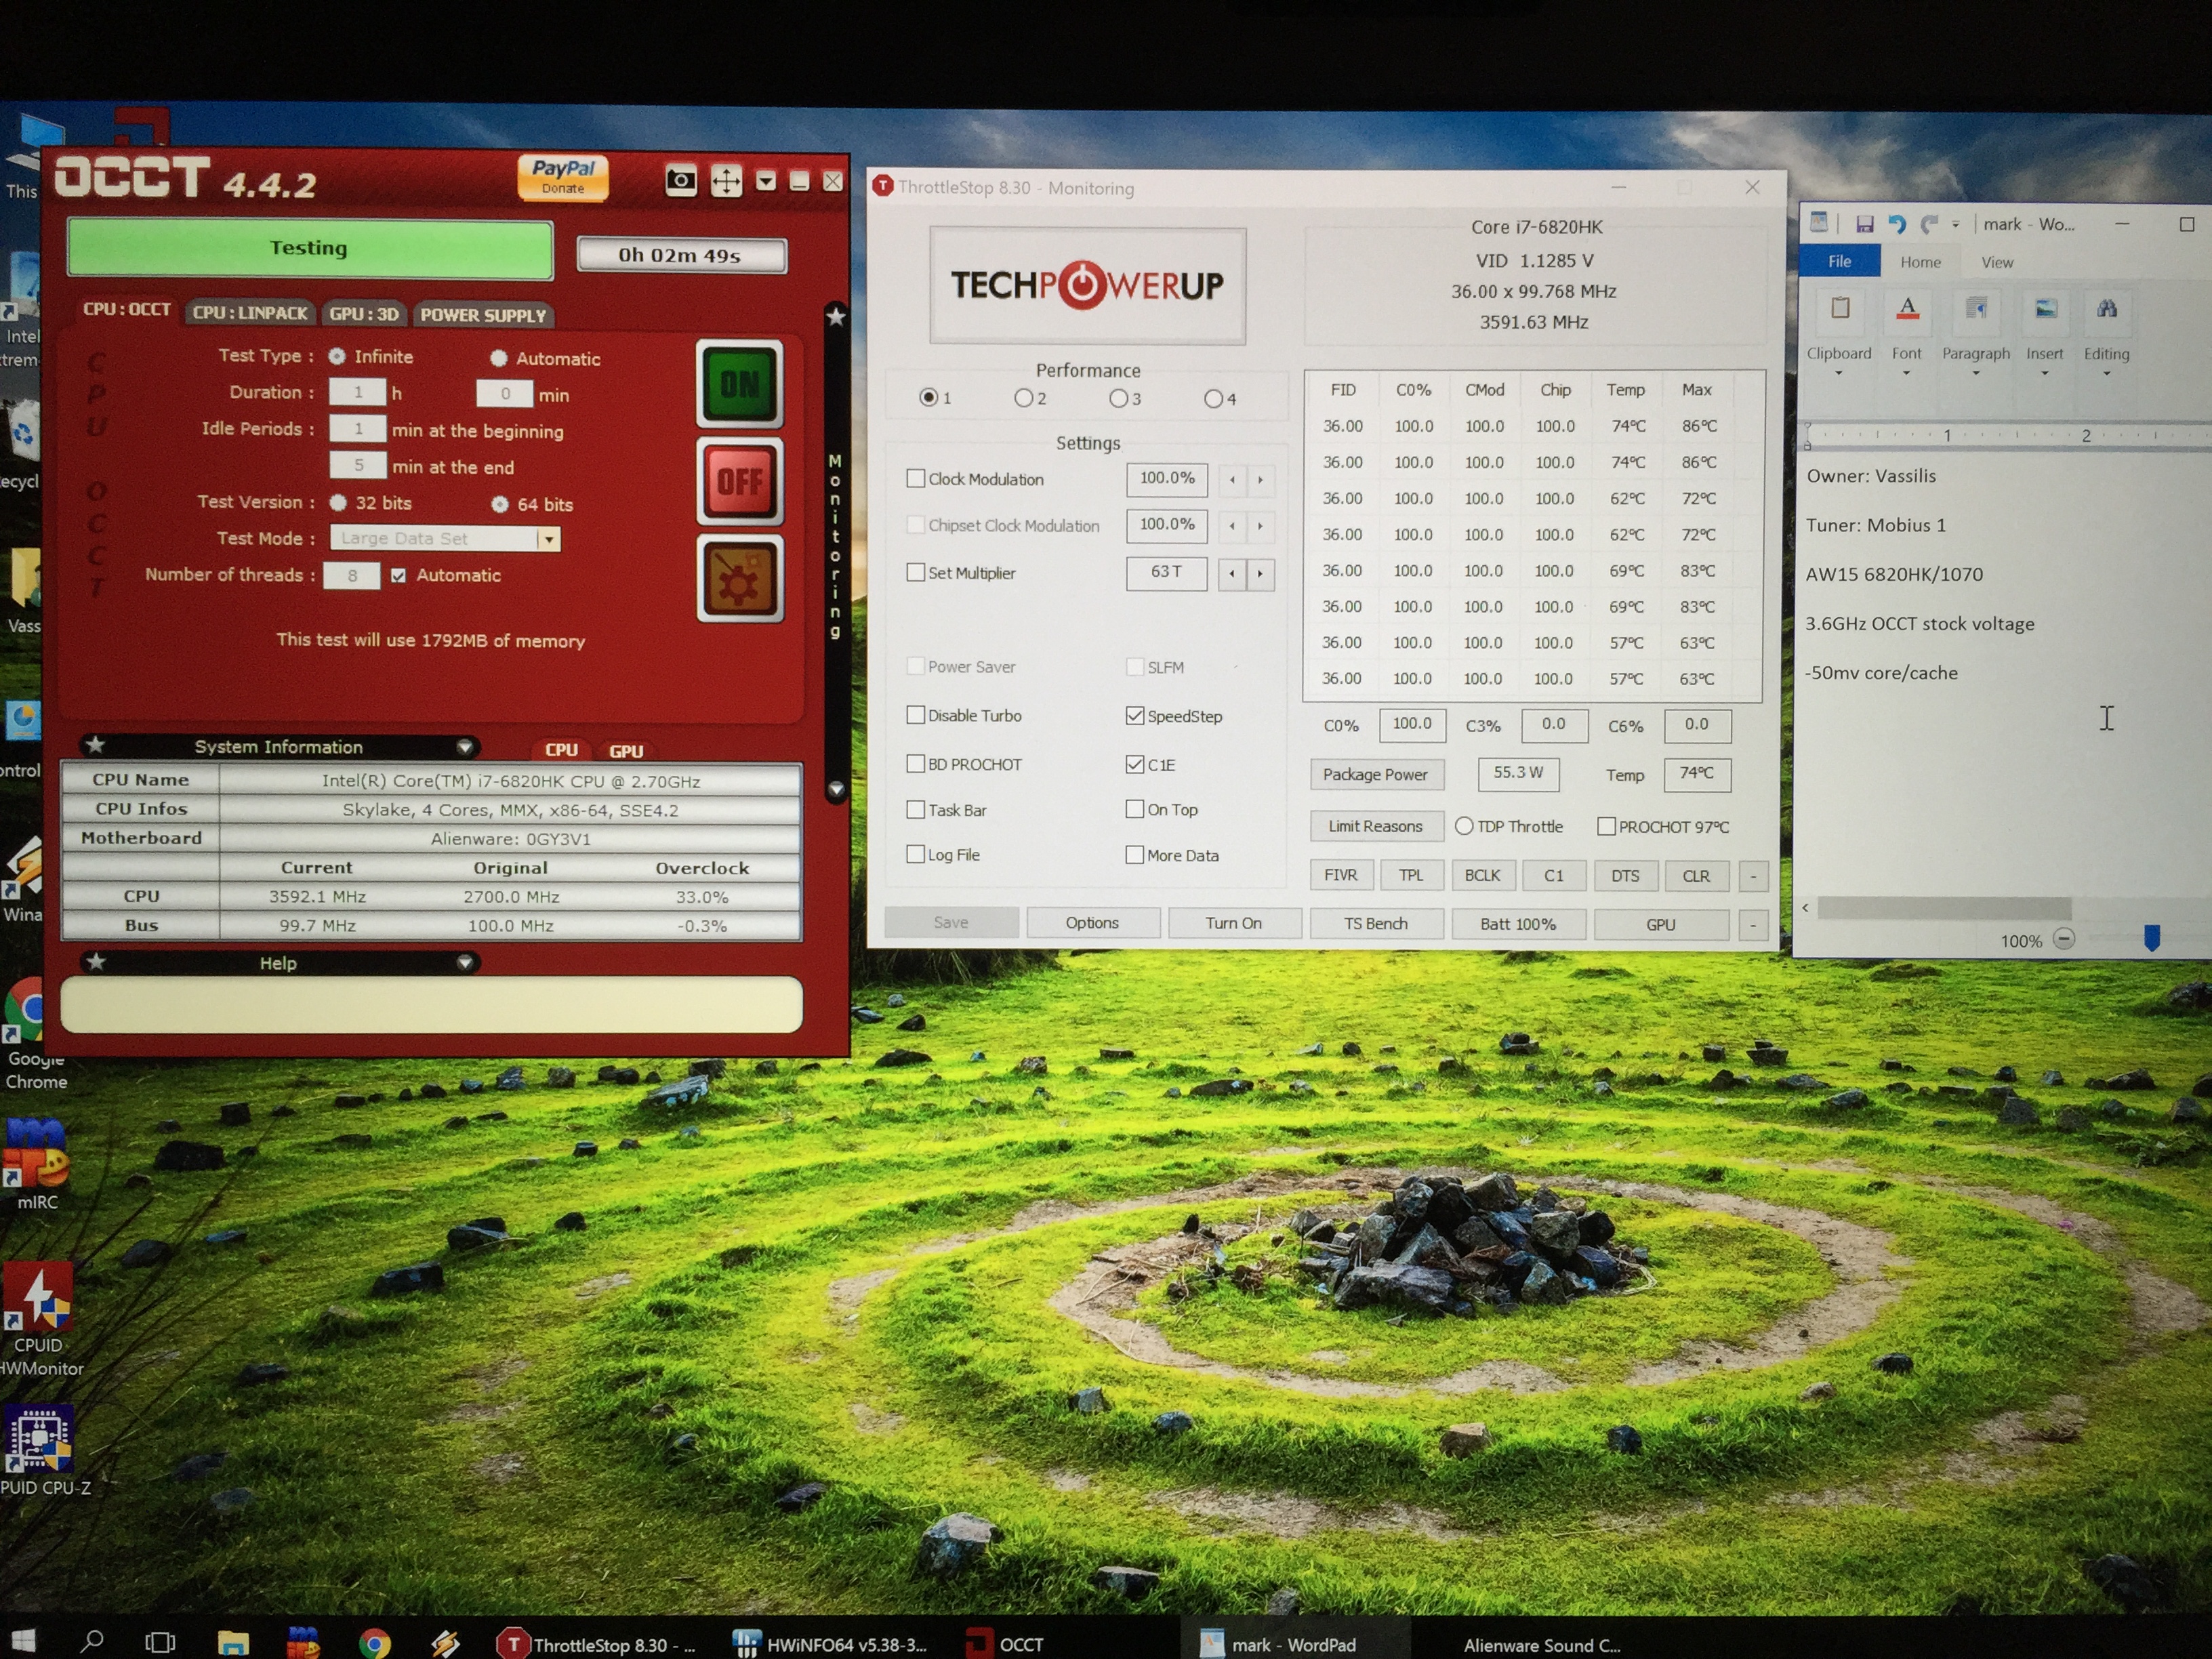2212x1659 pixels.
Task: Click the ThrottleStop Turn On button
Action: (1233, 923)
